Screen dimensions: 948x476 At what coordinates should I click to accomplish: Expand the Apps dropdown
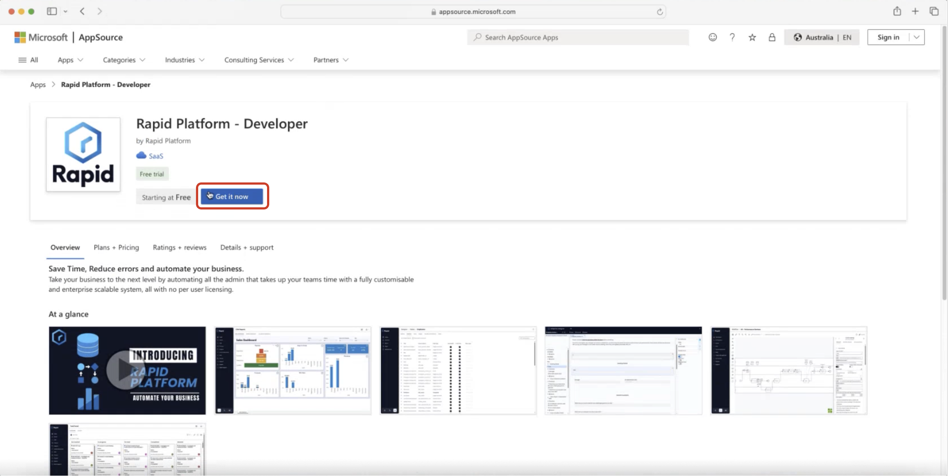[70, 60]
